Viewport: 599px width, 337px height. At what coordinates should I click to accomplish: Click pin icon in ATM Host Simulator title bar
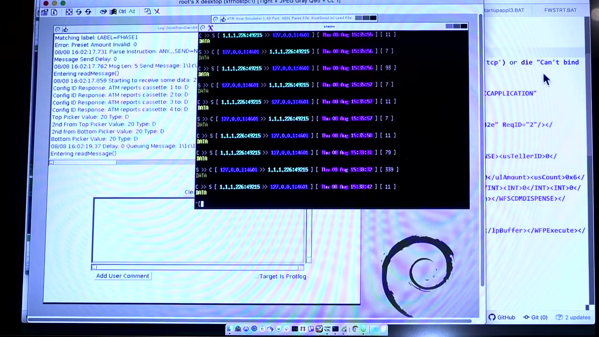pos(223,19)
